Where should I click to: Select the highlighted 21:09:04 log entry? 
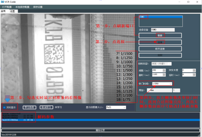pyautogui.click(x=101, y=120)
